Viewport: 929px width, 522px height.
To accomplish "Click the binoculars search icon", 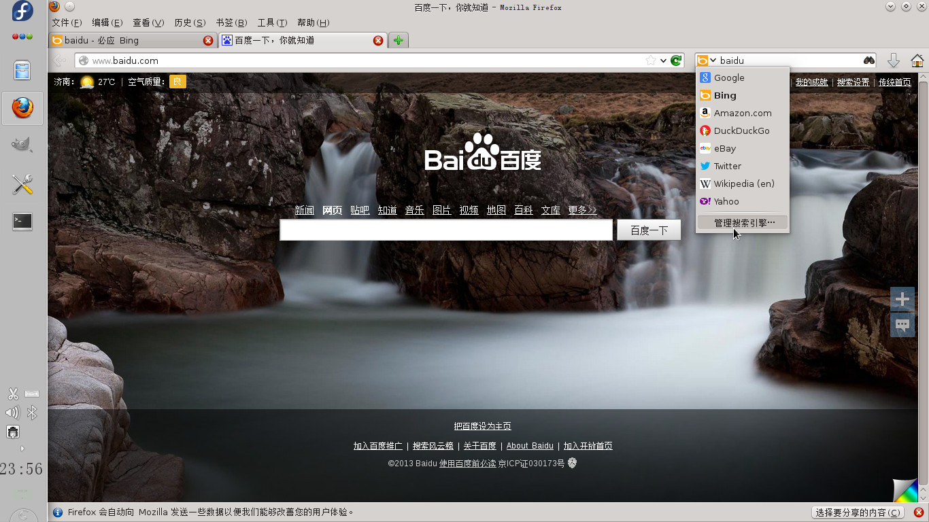I will click(x=869, y=60).
